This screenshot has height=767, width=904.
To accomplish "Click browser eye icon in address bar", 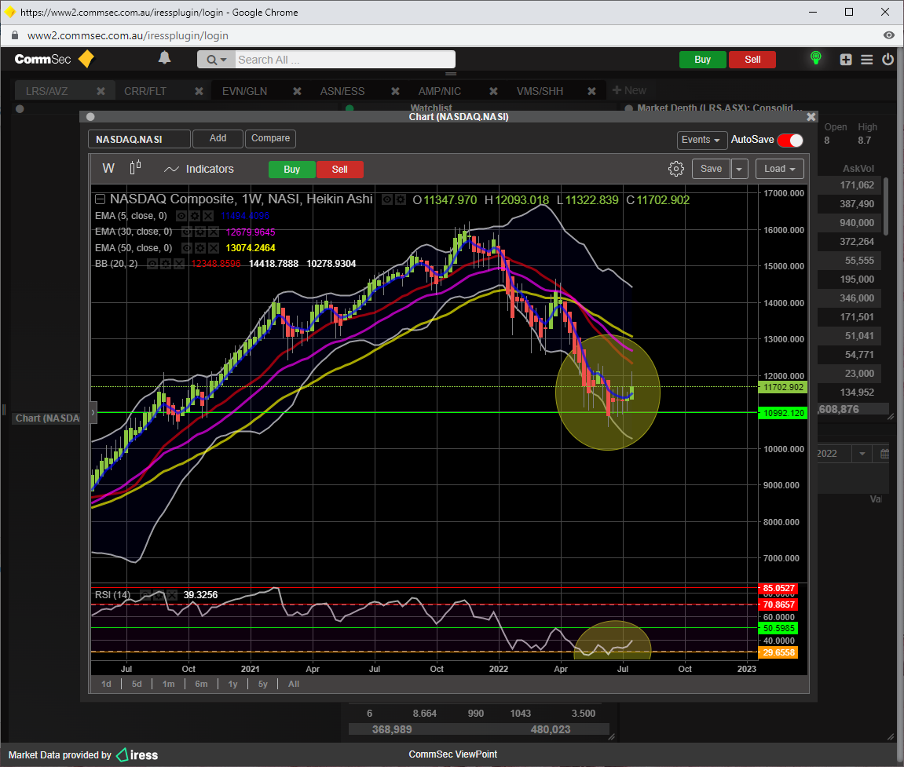I will point(889,35).
